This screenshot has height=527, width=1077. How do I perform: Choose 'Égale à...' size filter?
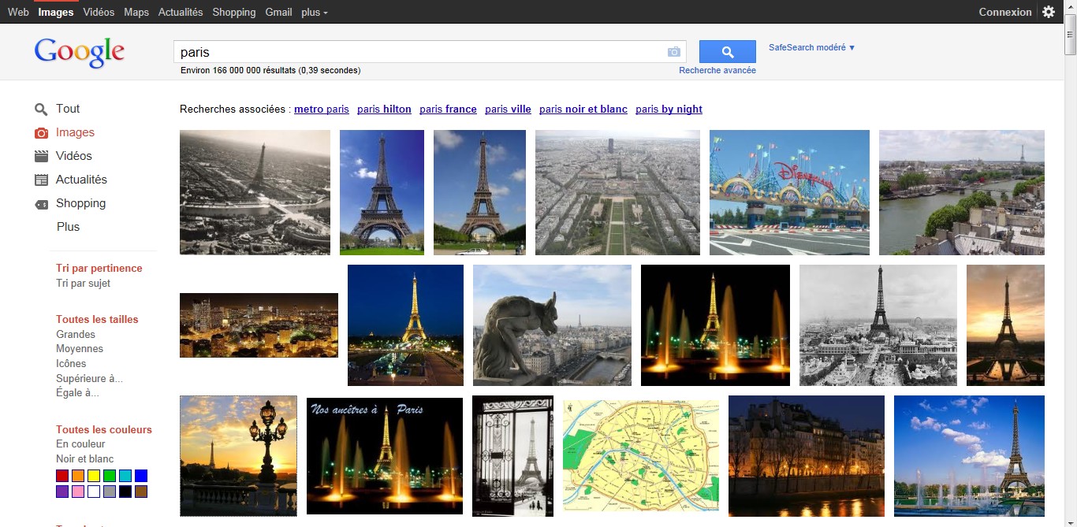[77, 393]
